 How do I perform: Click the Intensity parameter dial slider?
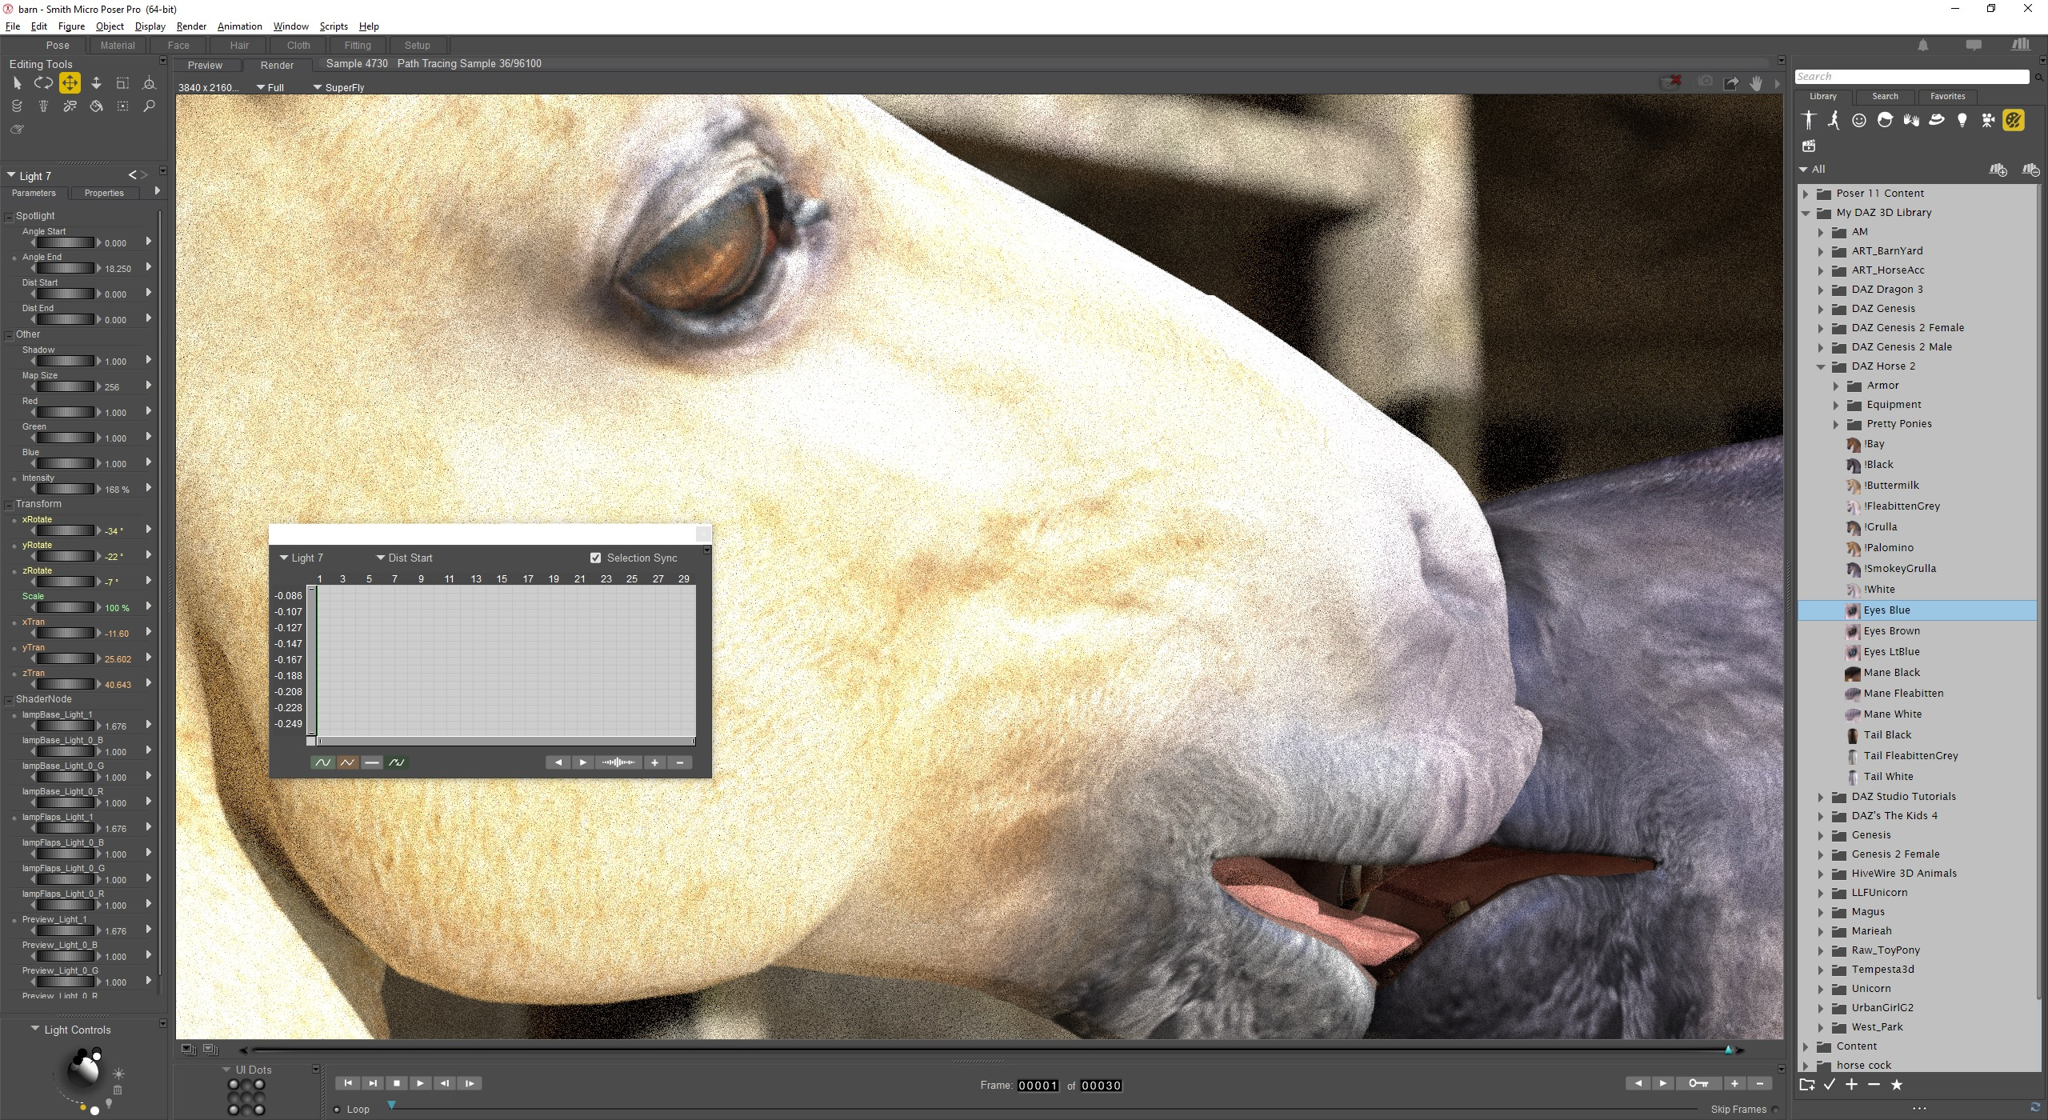click(66, 489)
